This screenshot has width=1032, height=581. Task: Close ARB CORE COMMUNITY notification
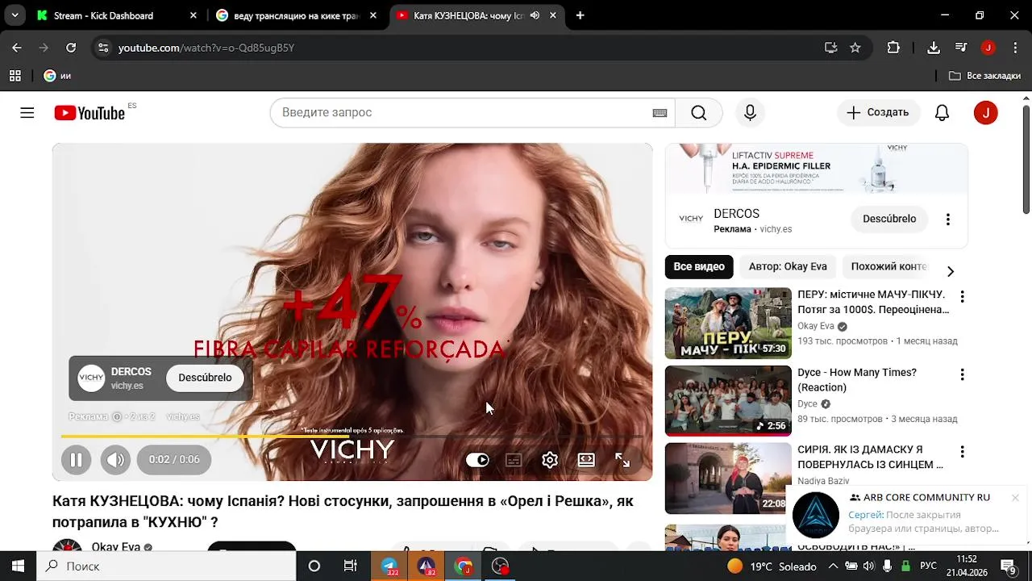[x=1015, y=498]
